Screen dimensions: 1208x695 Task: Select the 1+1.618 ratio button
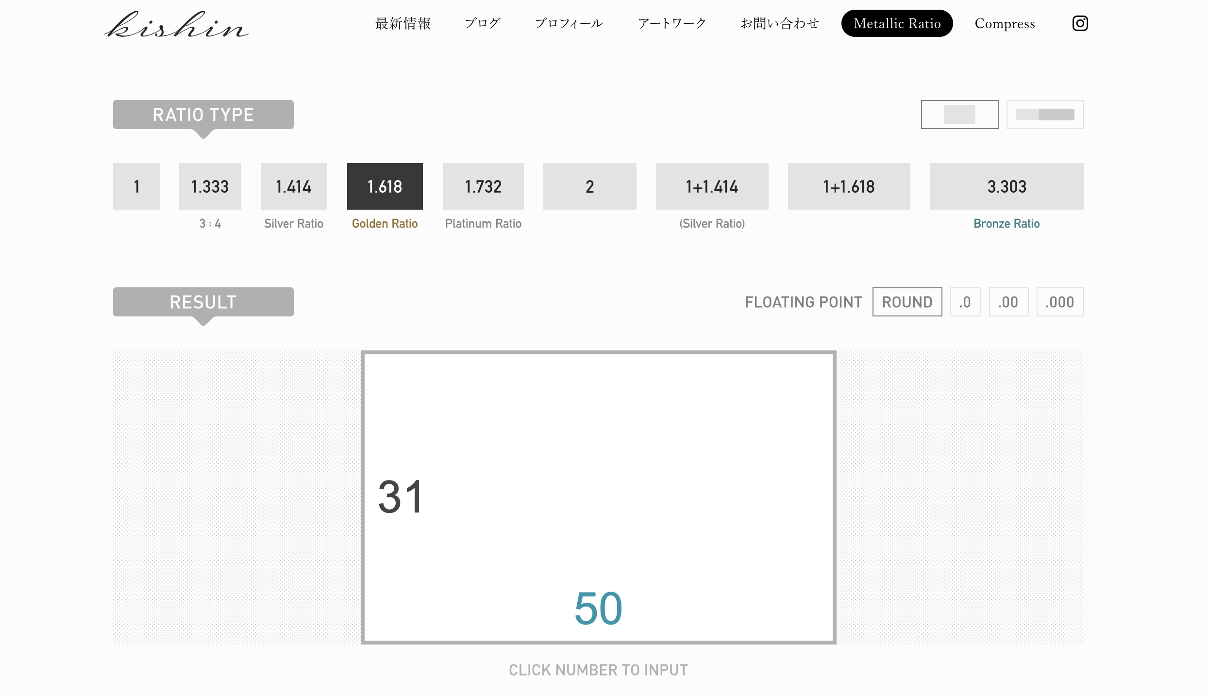coord(849,186)
